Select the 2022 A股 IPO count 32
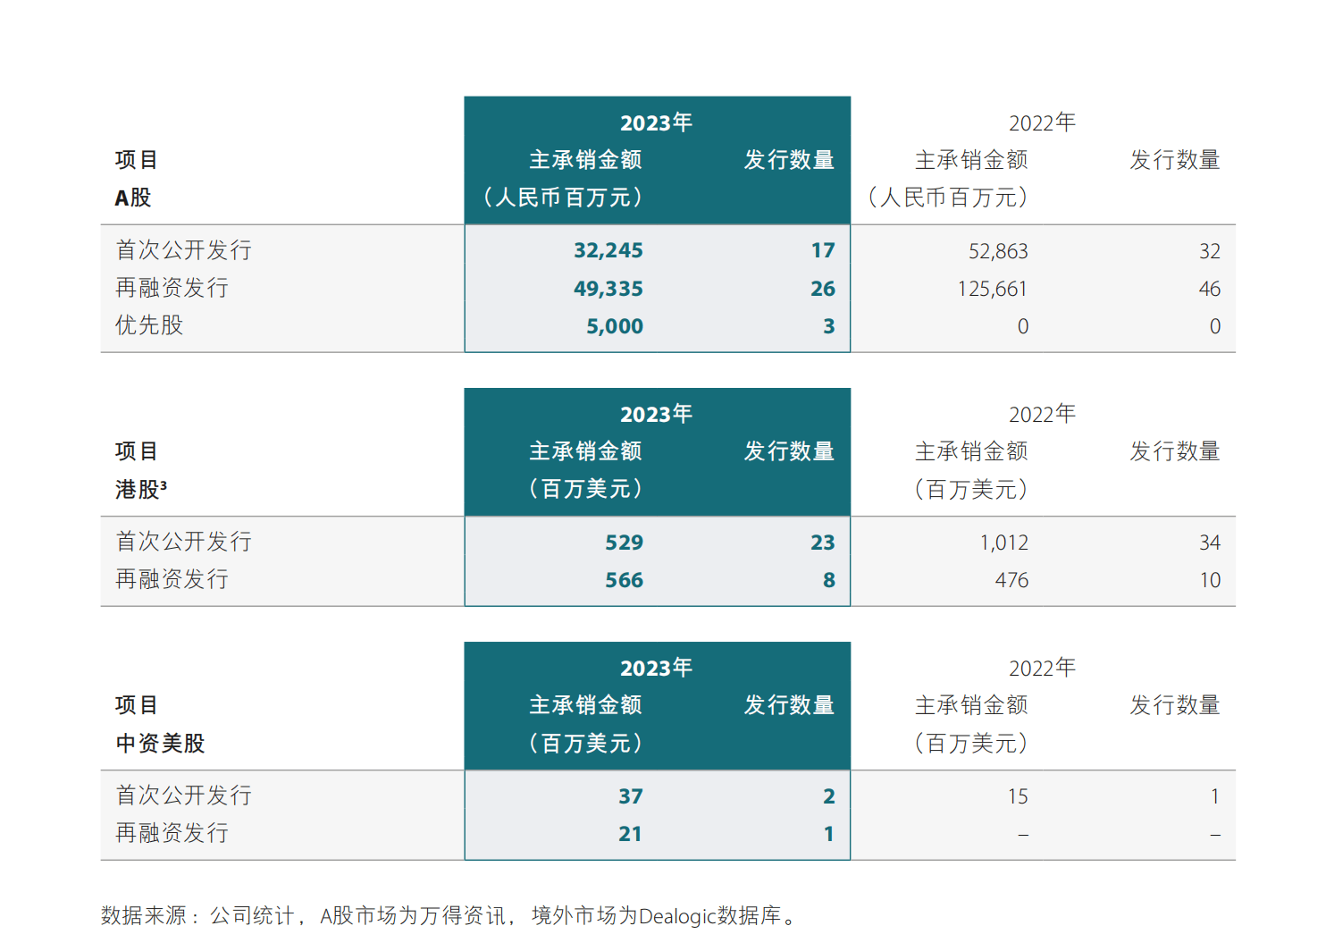 tap(1210, 251)
